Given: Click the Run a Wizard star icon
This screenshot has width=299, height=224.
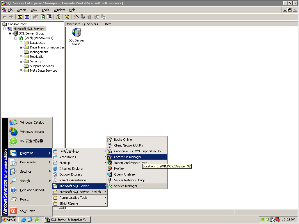Looking at the screenshot, I should (x=67, y=17).
